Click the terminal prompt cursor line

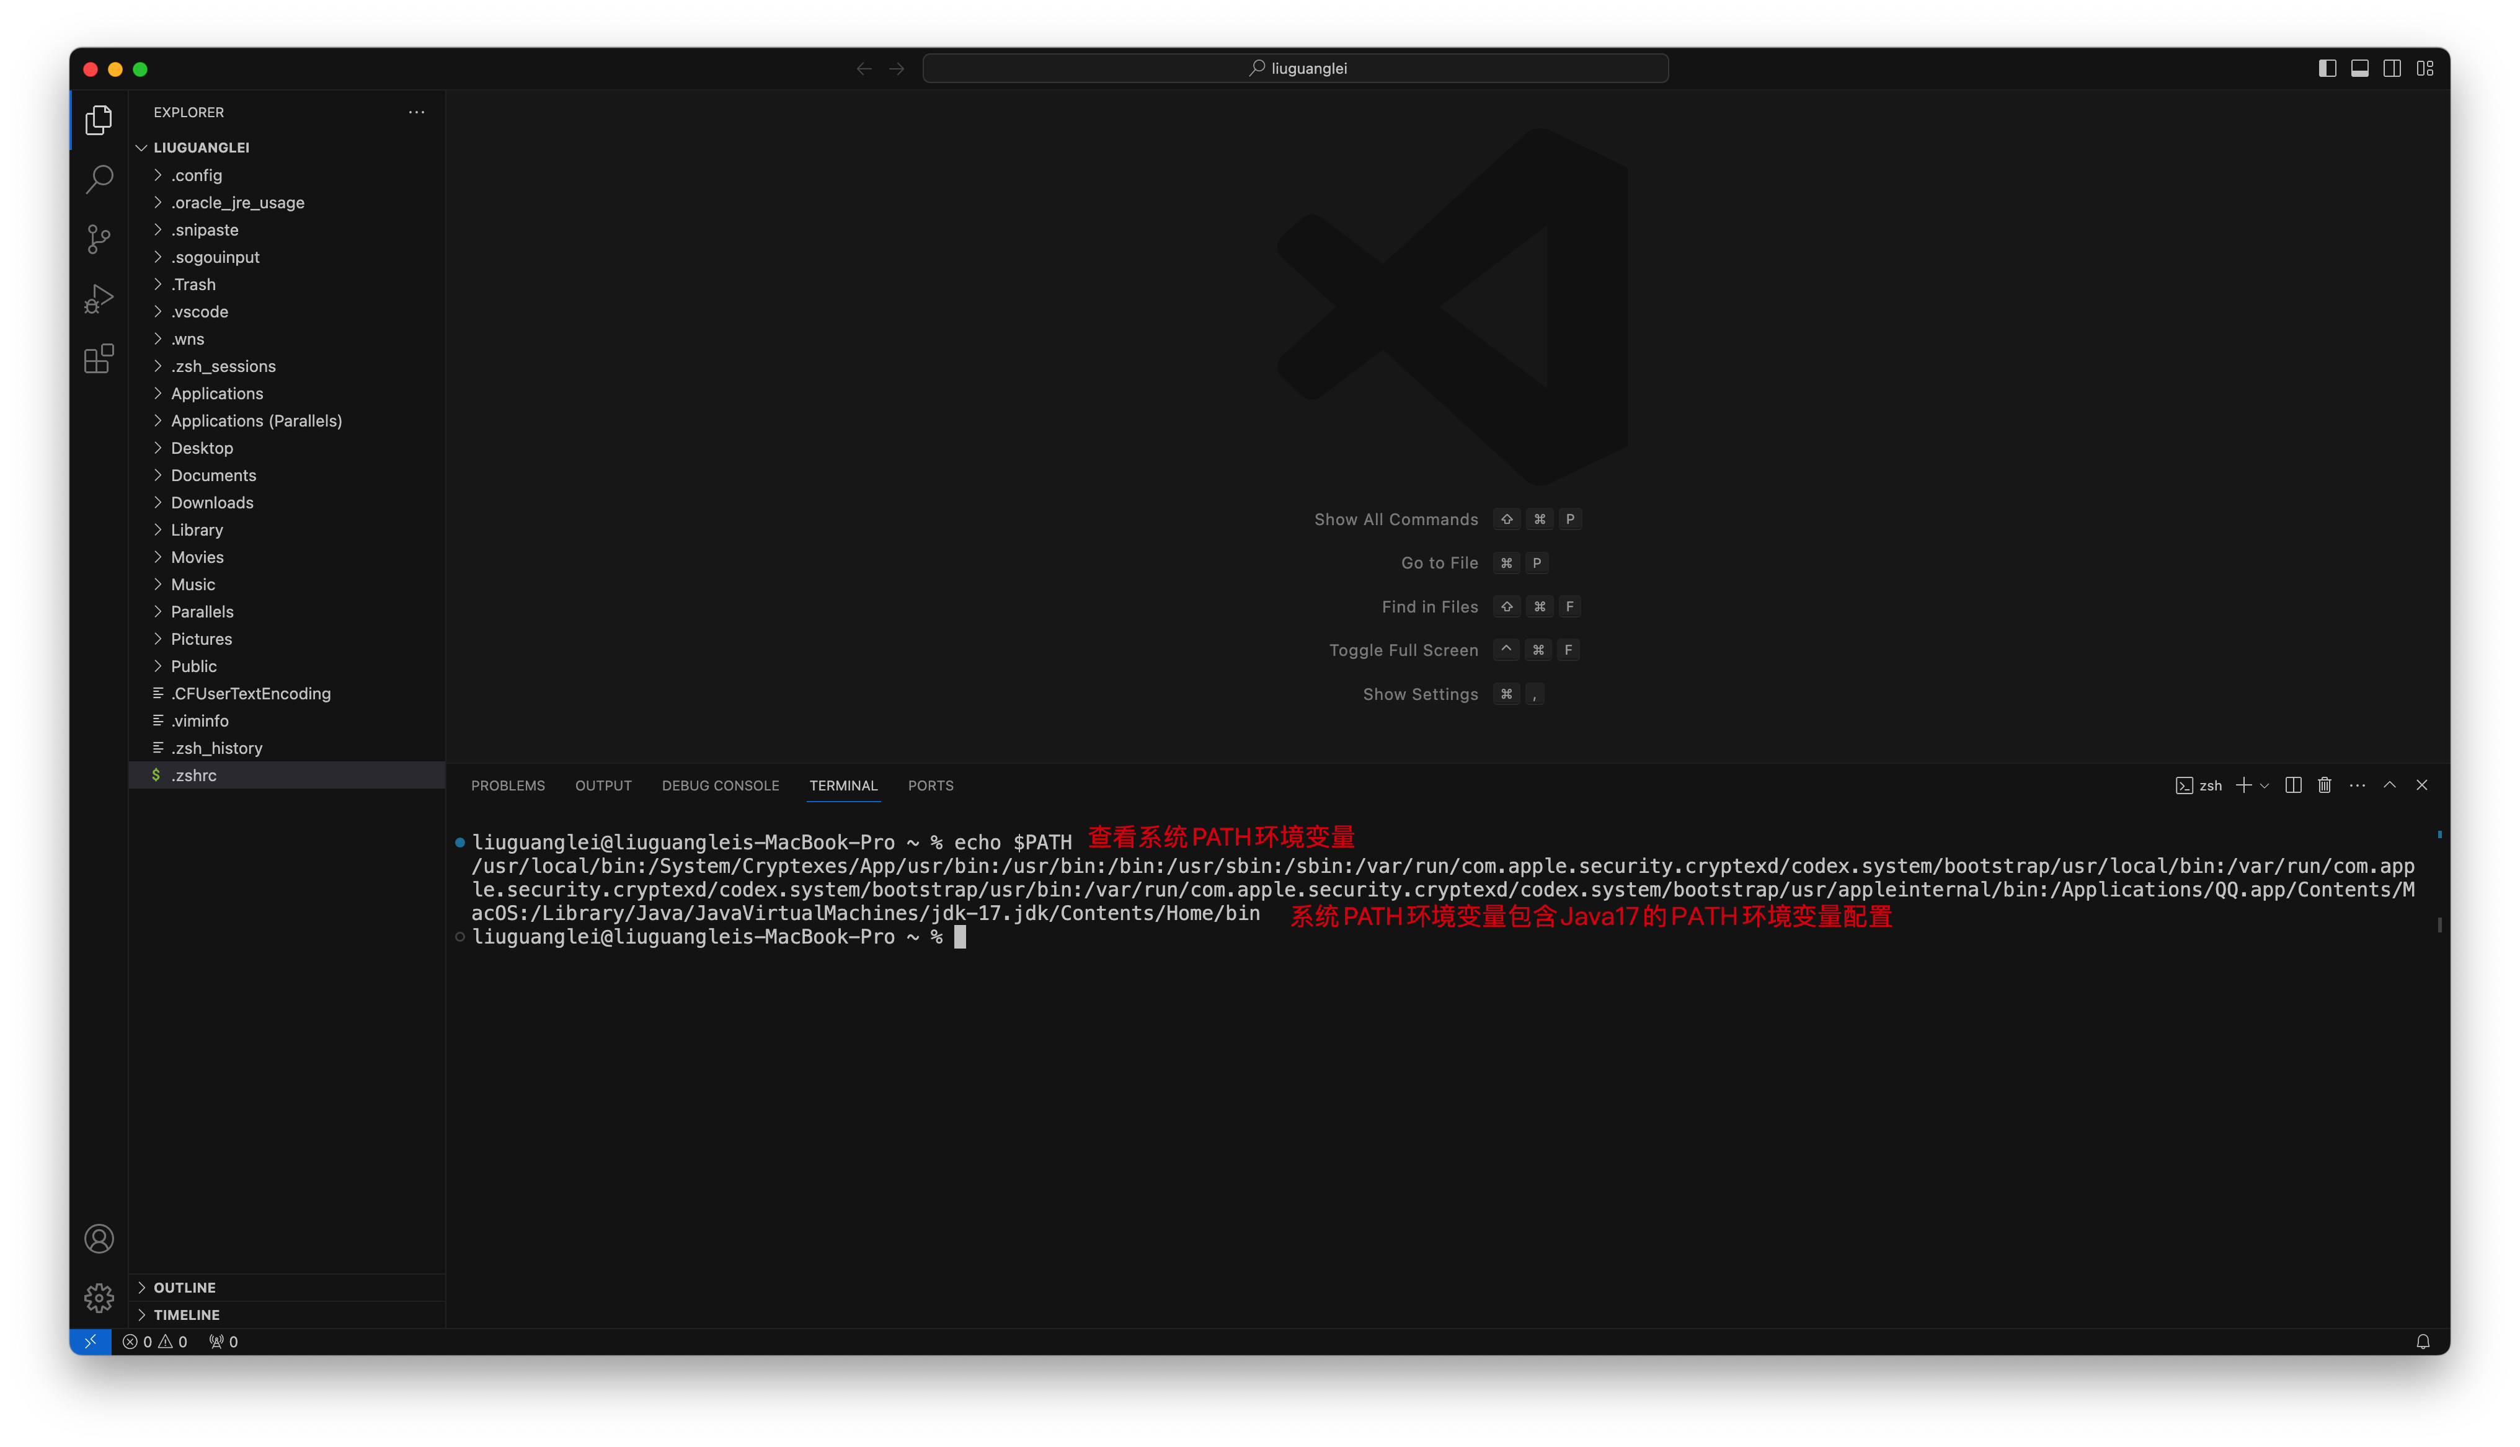[x=719, y=937]
